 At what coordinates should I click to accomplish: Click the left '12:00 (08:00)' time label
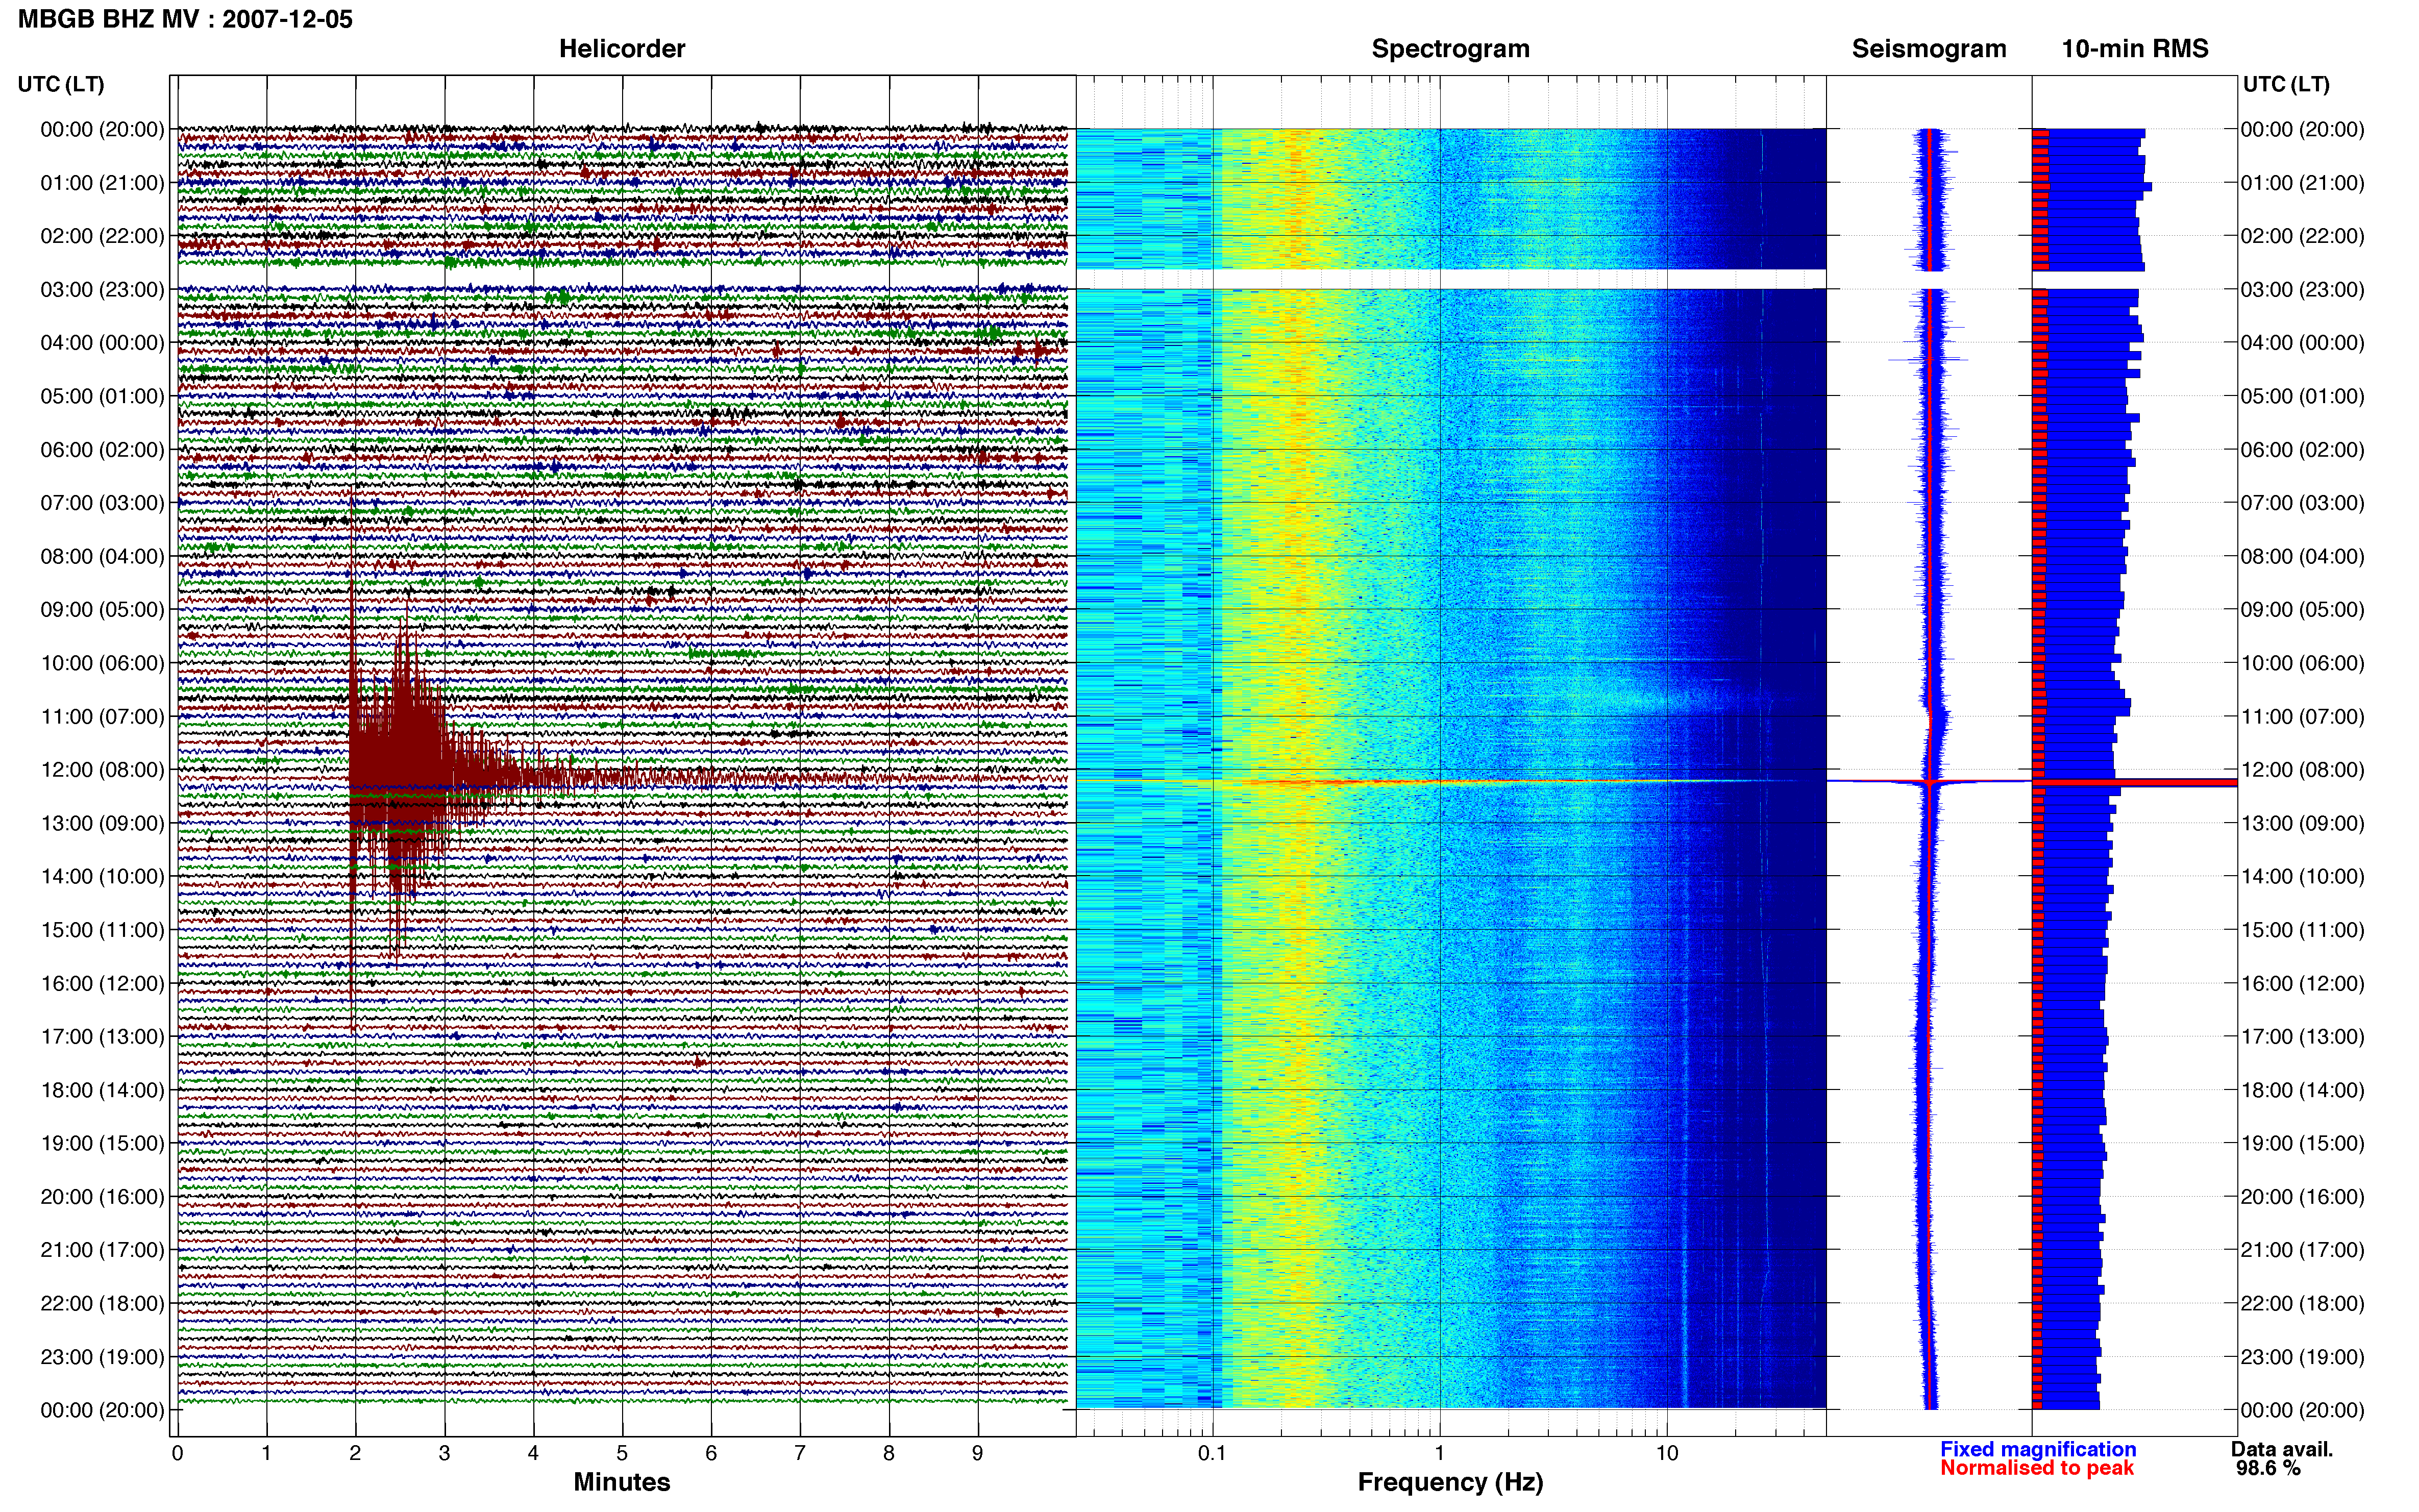(102, 770)
